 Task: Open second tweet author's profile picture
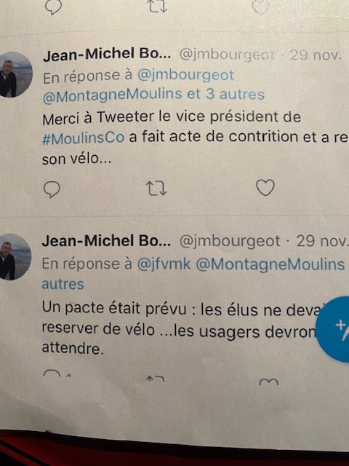15,257
